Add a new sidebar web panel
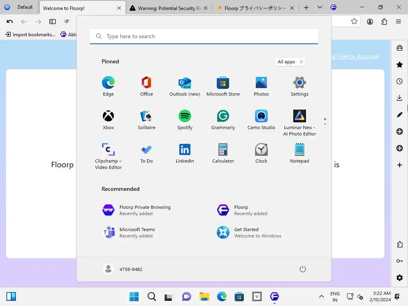408x306 pixels. (x=400, y=165)
